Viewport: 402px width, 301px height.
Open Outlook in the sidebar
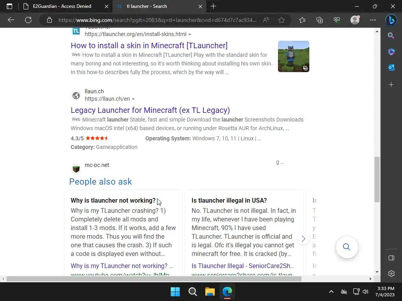391,67
